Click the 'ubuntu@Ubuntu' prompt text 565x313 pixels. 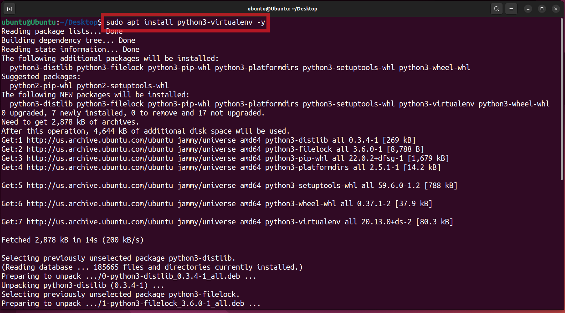(x=29, y=22)
